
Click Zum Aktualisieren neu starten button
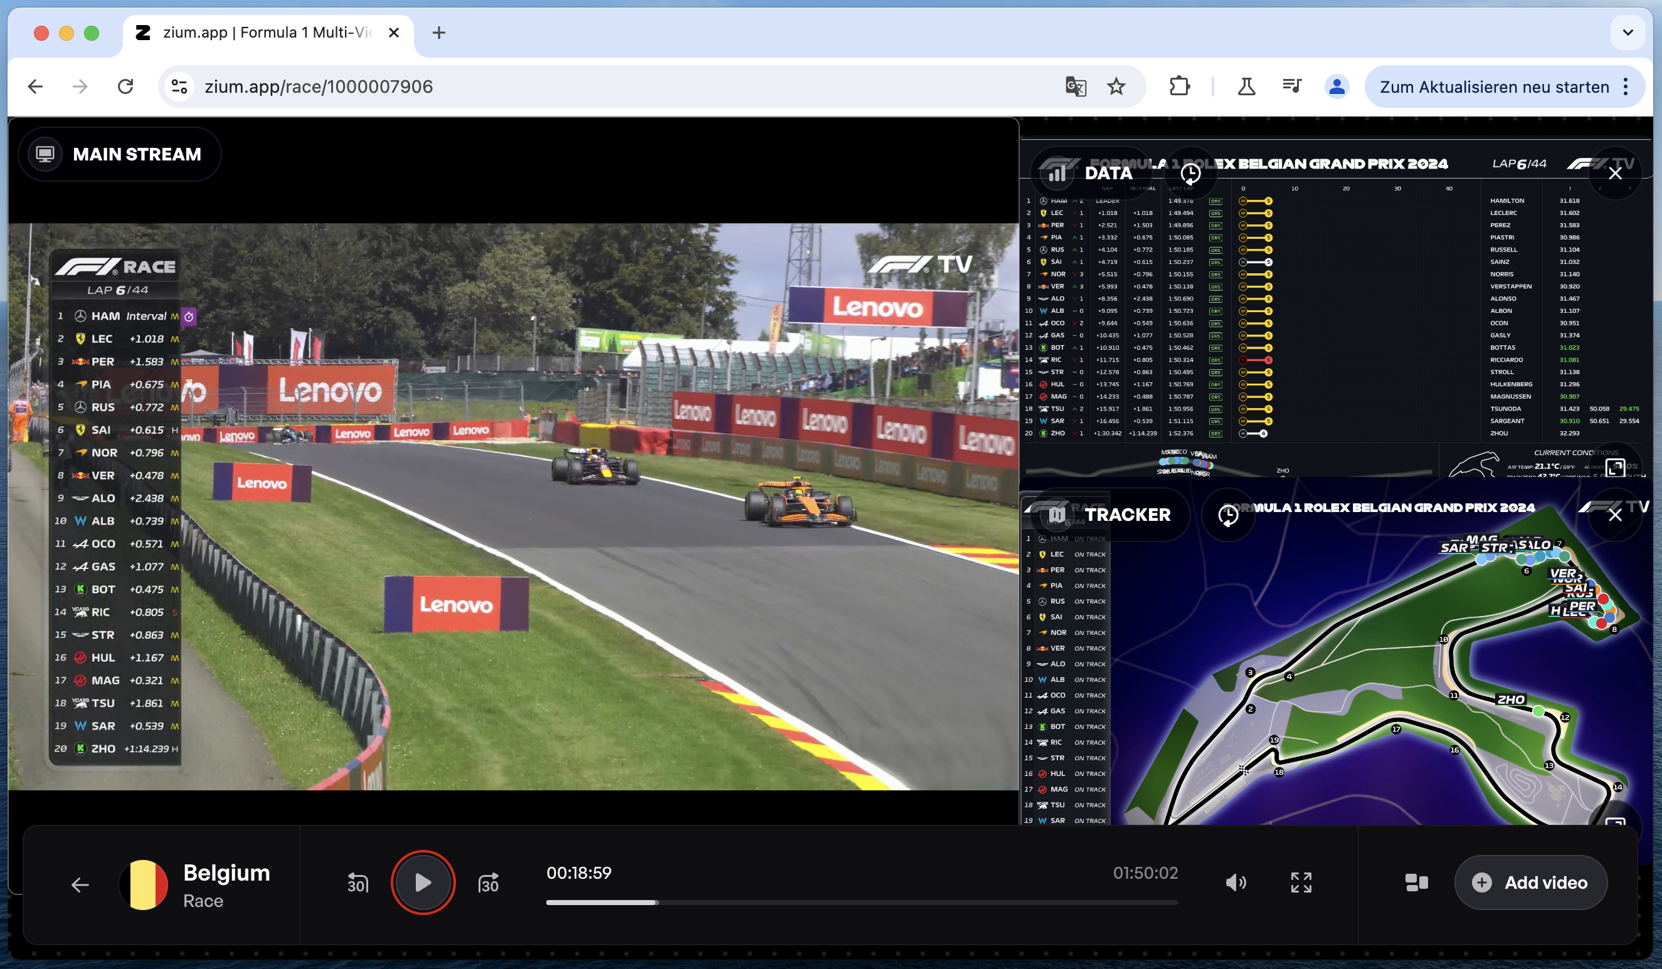[1494, 87]
